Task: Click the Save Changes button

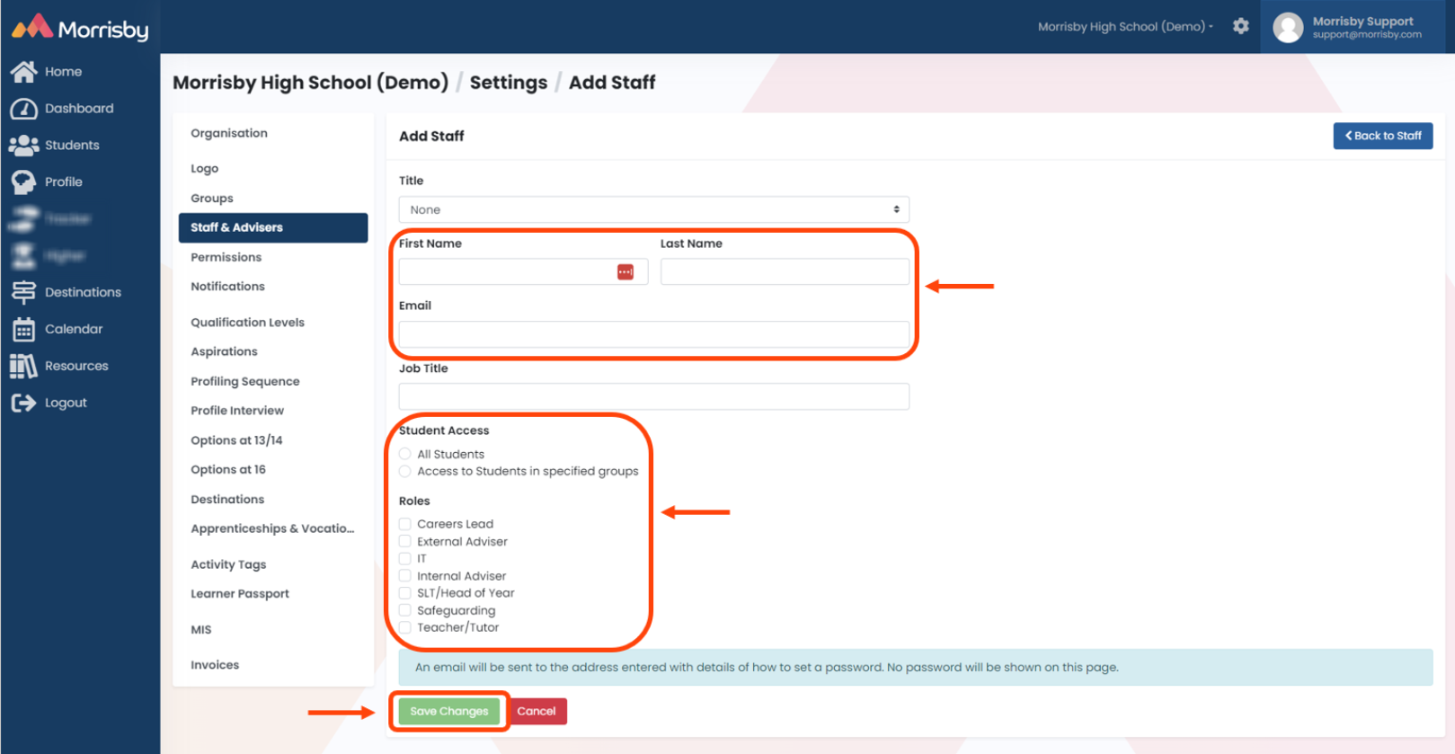Action: tap(449, 711)
